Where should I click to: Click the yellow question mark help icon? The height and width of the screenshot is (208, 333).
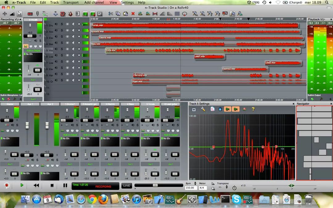253,109
